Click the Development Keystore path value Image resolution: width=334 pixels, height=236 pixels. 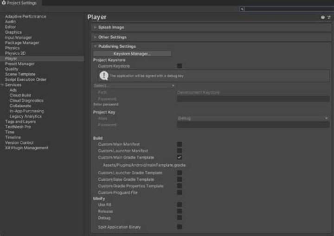pyautogui.click(x=199, y=92)
